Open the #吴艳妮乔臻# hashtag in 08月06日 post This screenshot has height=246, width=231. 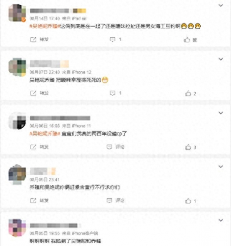click(45, 134)
